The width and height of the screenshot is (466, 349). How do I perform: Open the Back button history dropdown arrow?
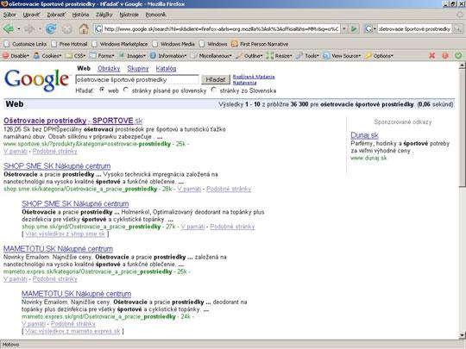pos(19,29)
